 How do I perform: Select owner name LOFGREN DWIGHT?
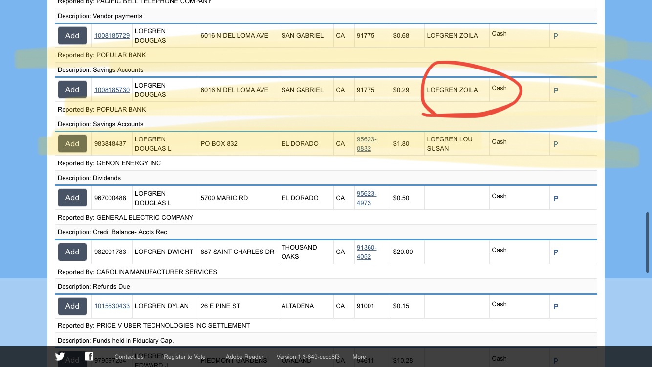coord(164,252)
